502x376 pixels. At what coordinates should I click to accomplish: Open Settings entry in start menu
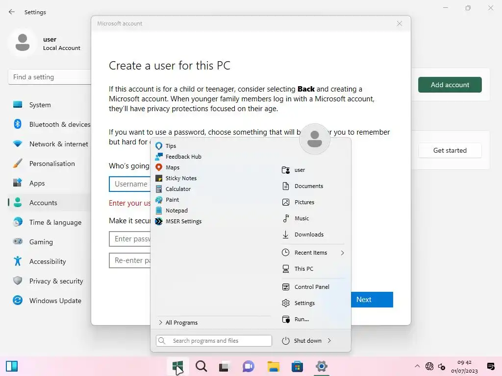click(x=298, y=303)
